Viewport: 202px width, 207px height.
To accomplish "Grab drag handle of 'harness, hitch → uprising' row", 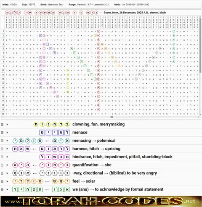I will click(2, 149).
